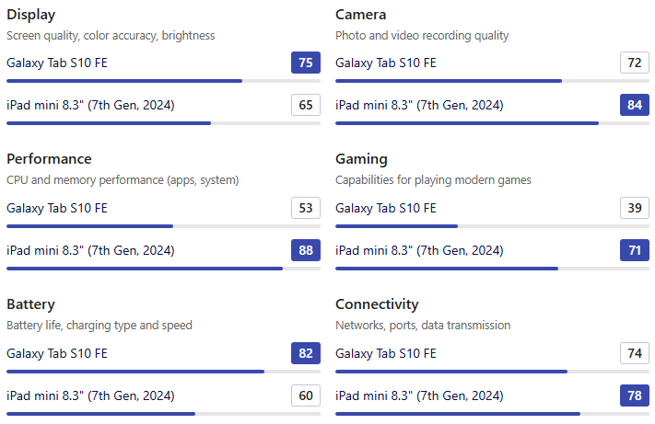
Task: Click the Performance category heading
Action: 49,159
